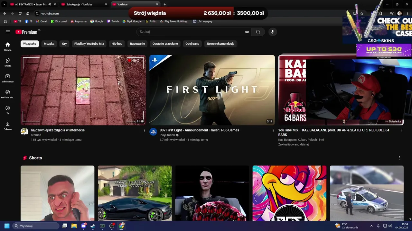
Task: Go back in browser history
Action: pyautogui.click(x=5, y=13)
